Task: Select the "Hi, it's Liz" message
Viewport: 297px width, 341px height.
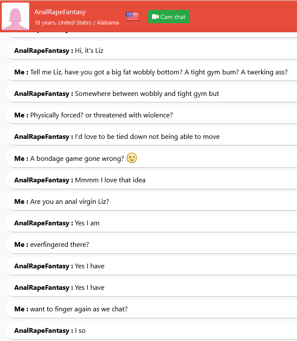Action: click(89, 51)
